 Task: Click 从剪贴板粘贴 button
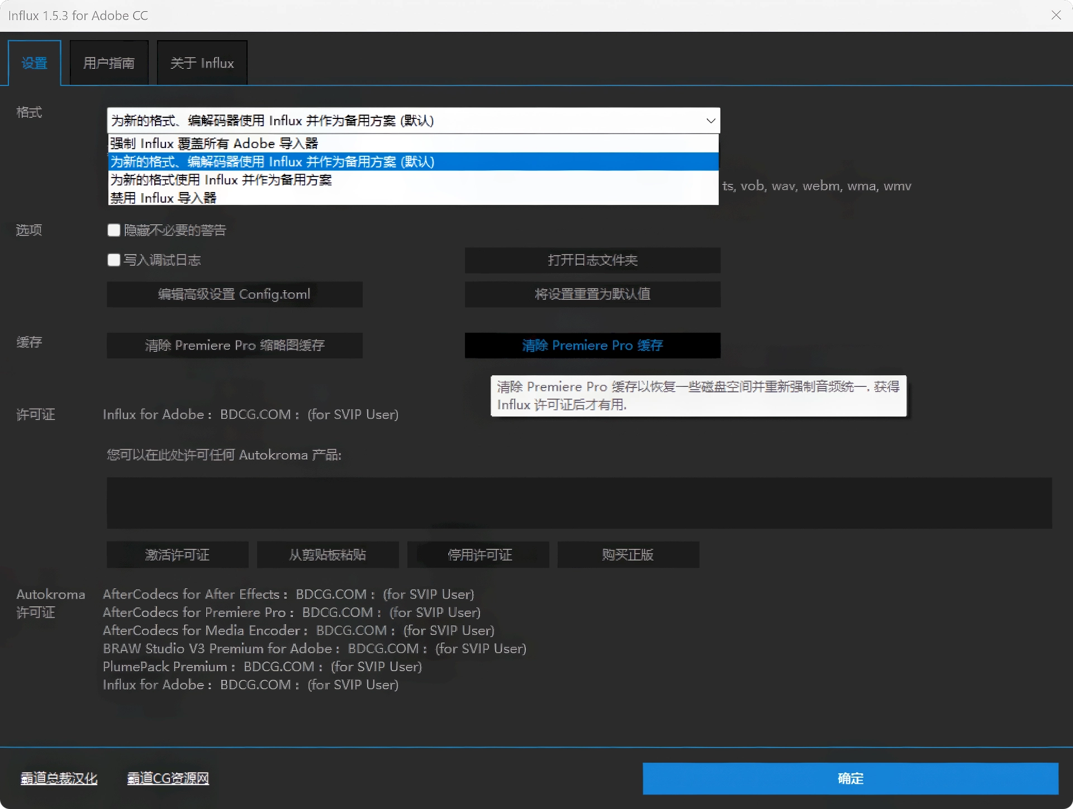328,555
